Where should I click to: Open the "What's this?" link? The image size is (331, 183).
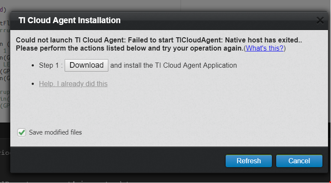point(265,48)
